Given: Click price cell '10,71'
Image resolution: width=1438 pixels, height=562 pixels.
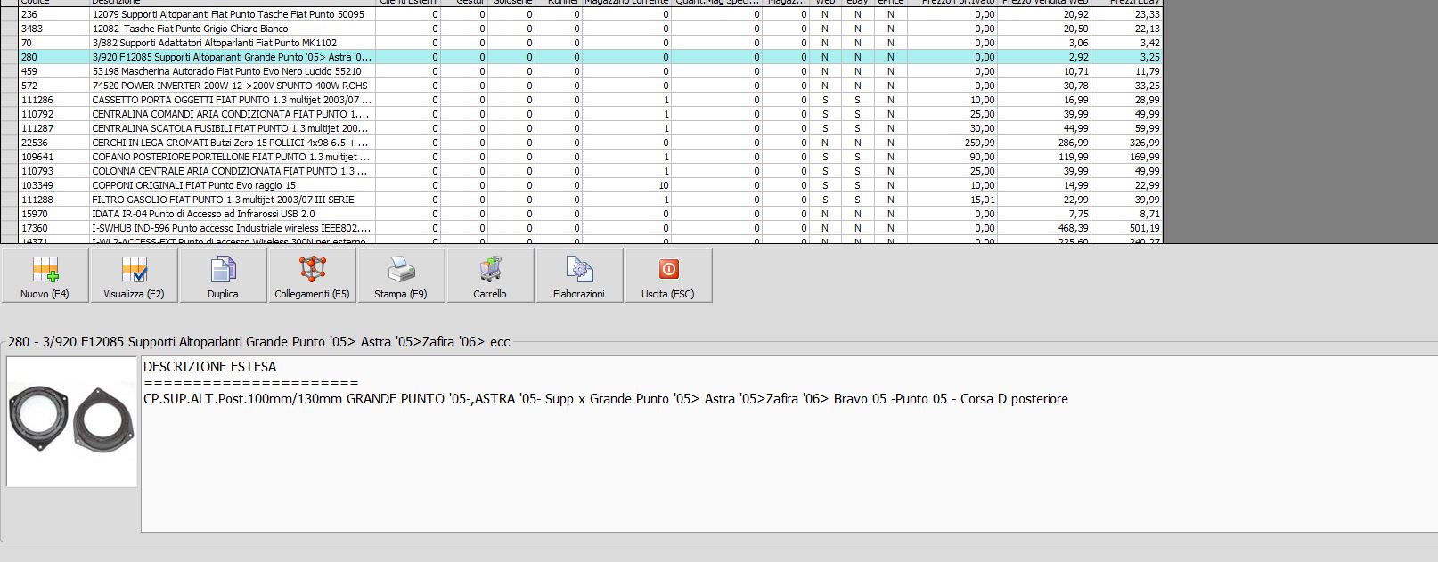Looking at the screenshot, I should 1044,71.
